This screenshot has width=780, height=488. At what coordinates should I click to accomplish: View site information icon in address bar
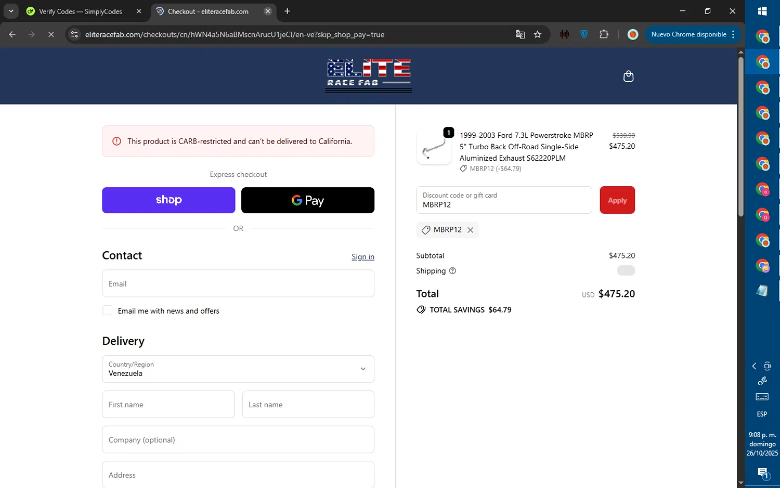74,34
